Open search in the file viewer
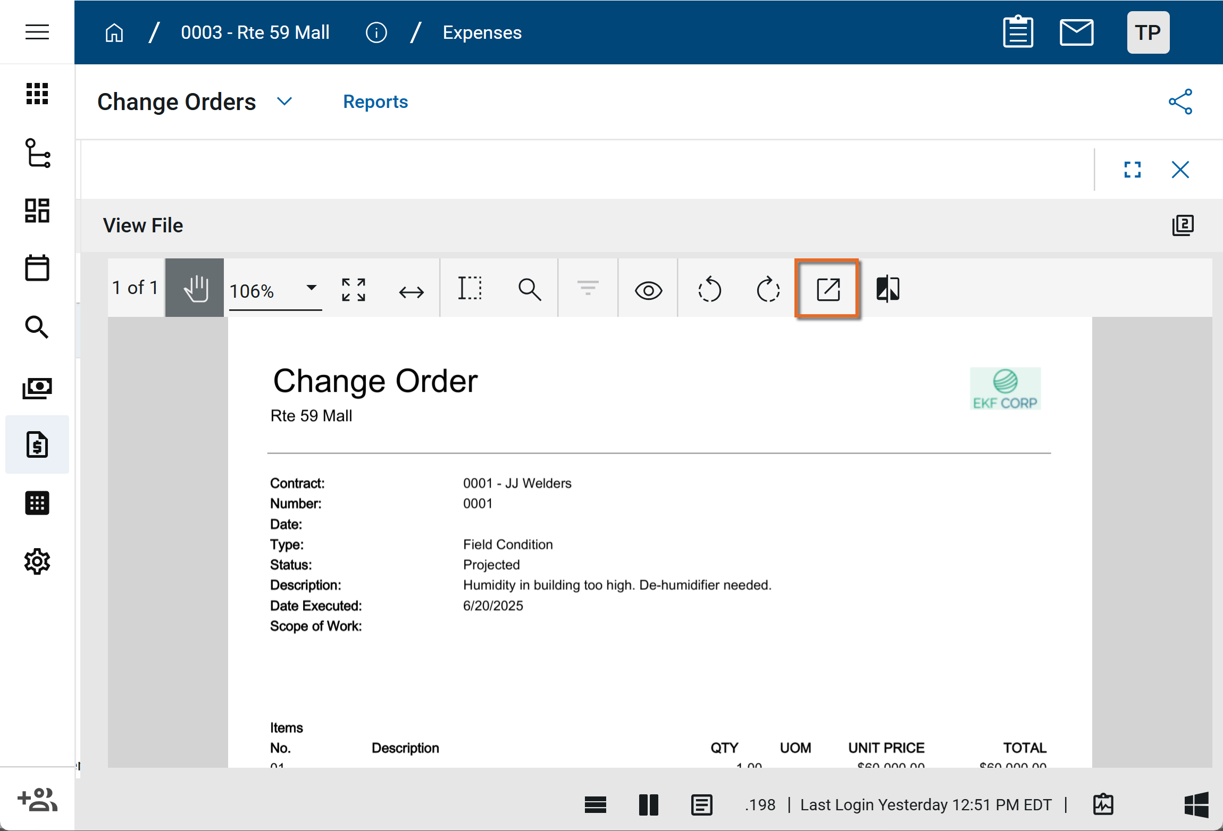 [530, 290]
